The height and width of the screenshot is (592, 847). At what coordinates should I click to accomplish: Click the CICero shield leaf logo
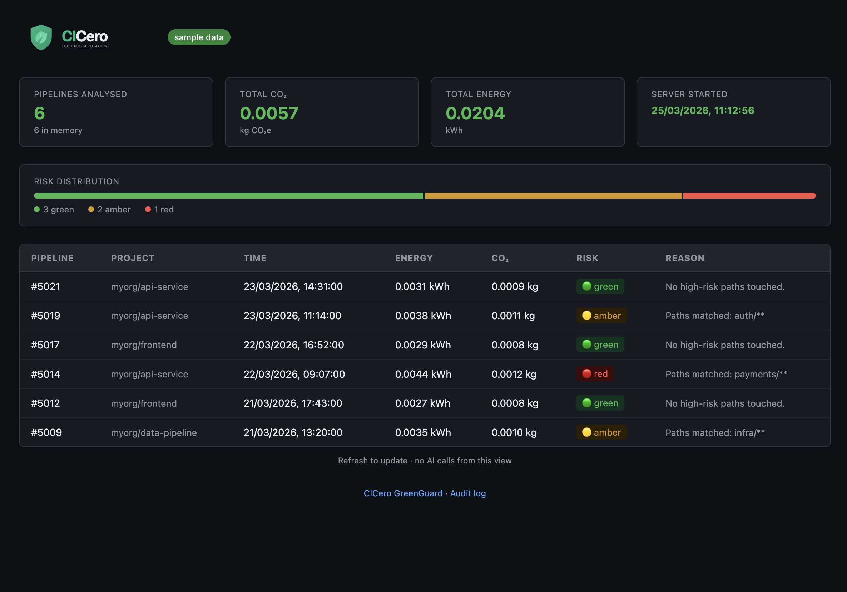click(x=41, y=37)
